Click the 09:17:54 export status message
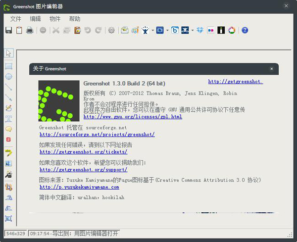 [x=74, y=233]
